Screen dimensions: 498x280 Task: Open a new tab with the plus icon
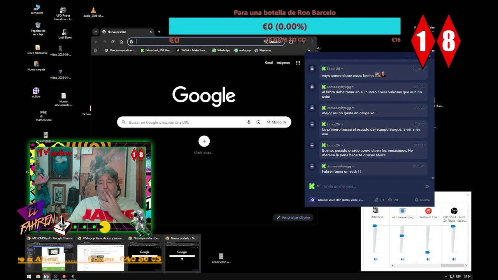(x=159, y=31)
